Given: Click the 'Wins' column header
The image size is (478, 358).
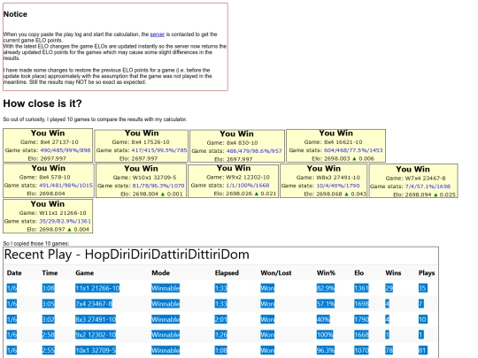Looking at the screenshot, I should [393, 273].
